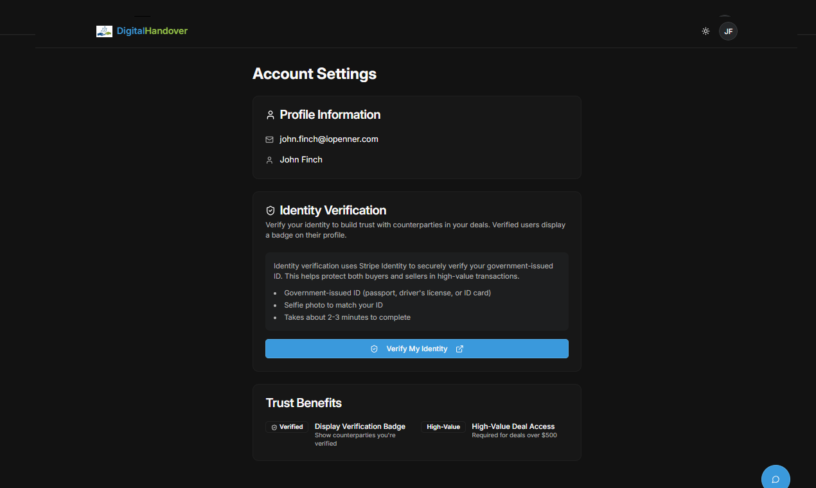The width and height of the screenshot is (816, 488).
Task: Click the Government-issued ID bullet line
Action: [387, 293]
